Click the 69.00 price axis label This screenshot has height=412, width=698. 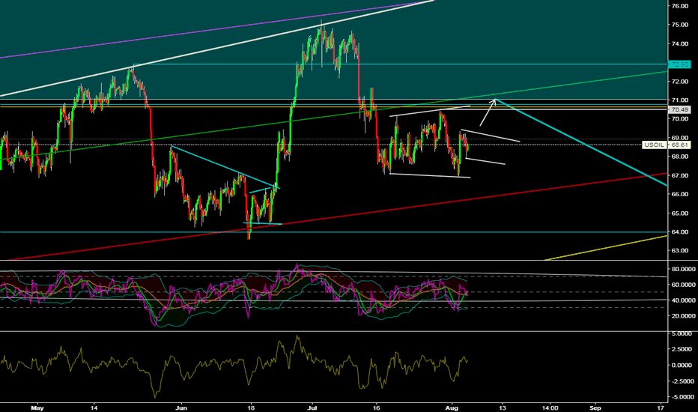[x=680, y=138]
